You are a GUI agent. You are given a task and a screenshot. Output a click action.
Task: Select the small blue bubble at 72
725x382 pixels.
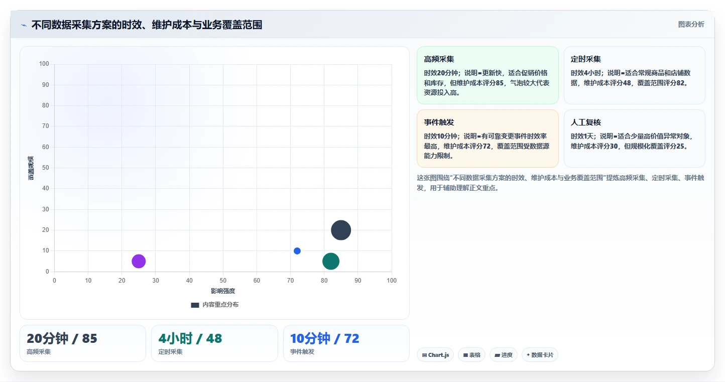(x=297, y=251)
